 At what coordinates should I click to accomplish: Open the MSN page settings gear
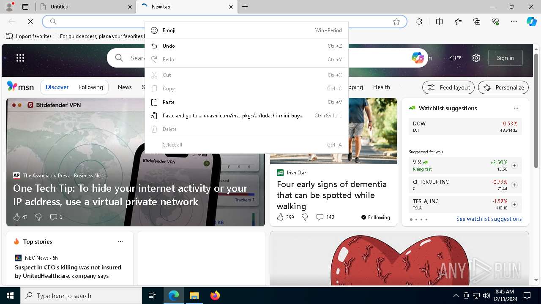[476, 58]
